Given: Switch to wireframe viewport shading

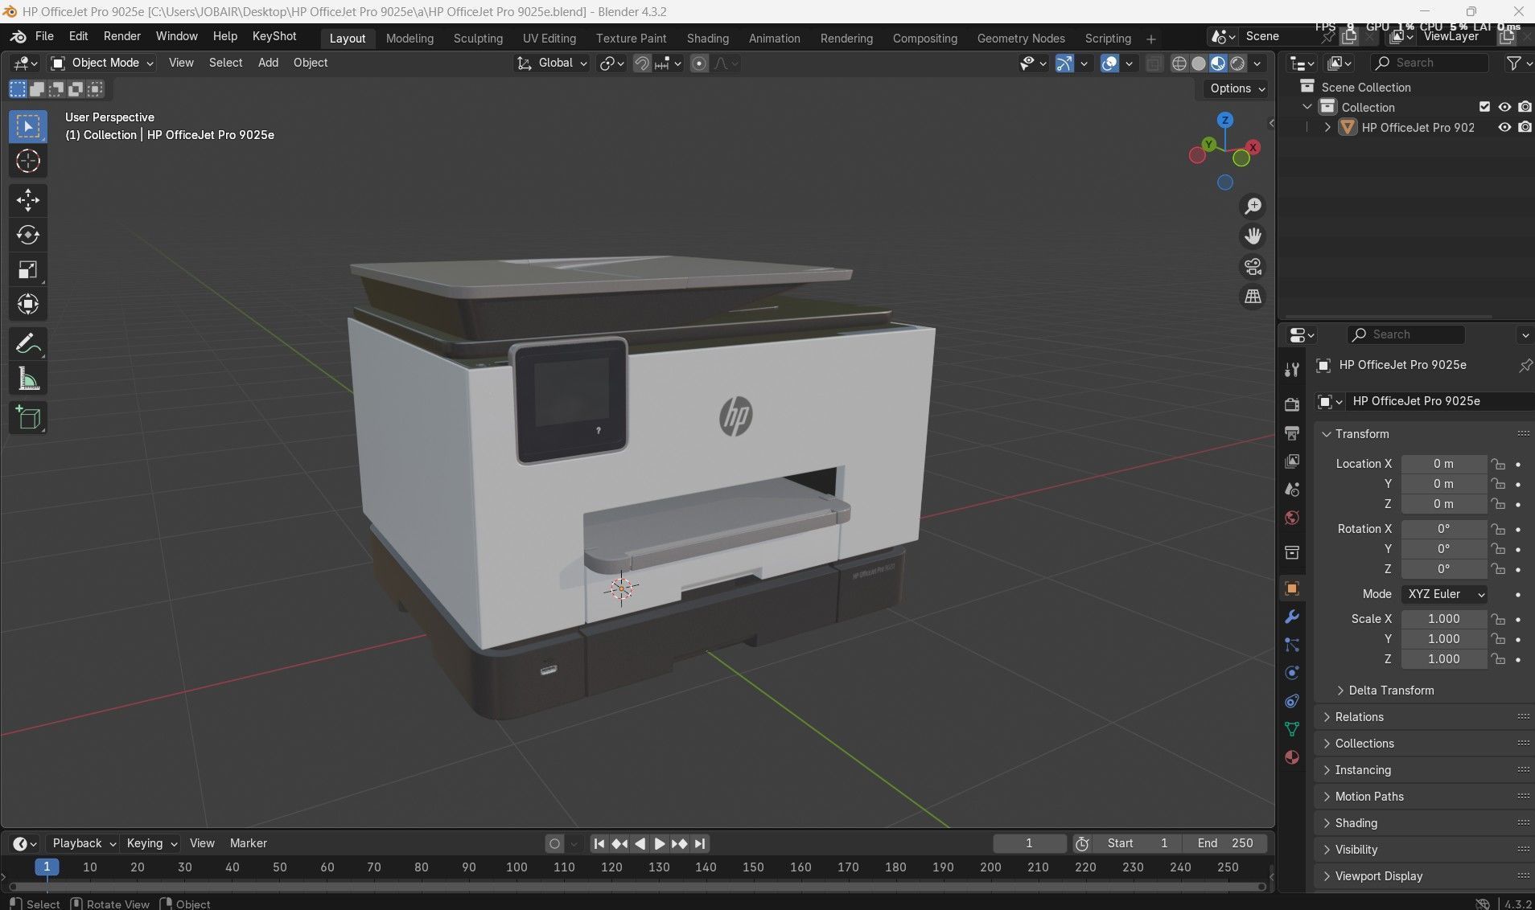Looking at the screenshot, I should (x=1179, y=63).
